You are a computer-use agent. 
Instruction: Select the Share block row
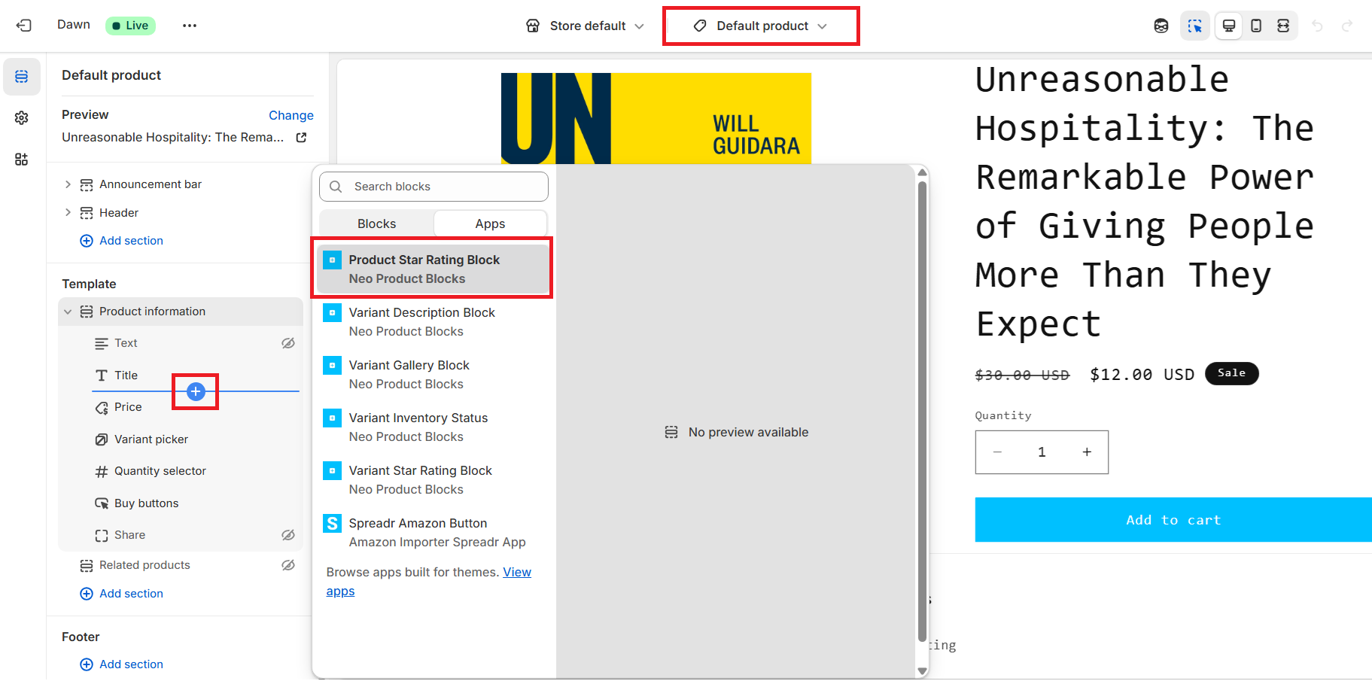(x=181, y=535)
